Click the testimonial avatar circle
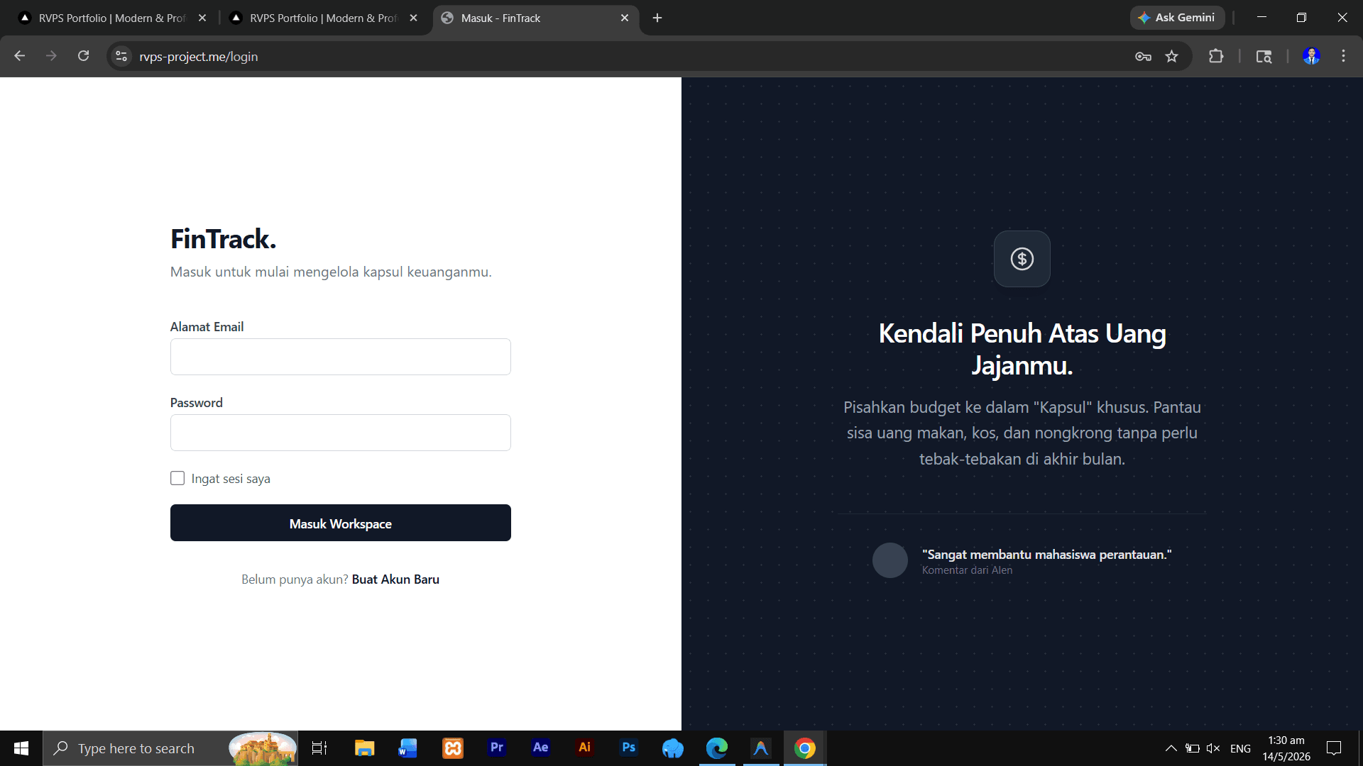This screenshot has height=766, width=1363. (x=889, y=560)
